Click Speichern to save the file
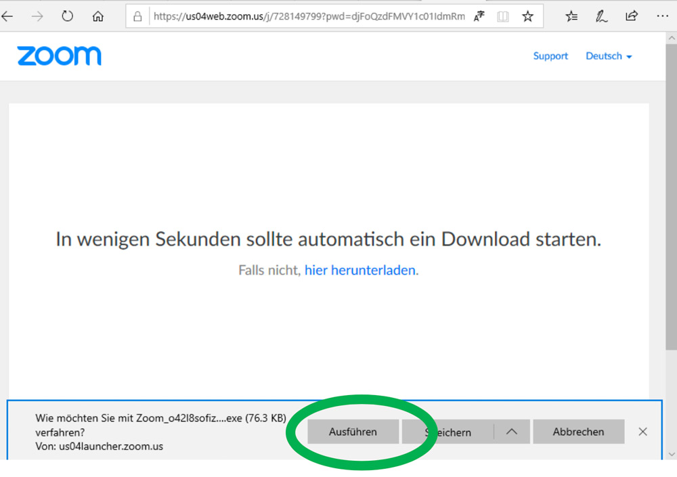 click(x=447, y=432)
